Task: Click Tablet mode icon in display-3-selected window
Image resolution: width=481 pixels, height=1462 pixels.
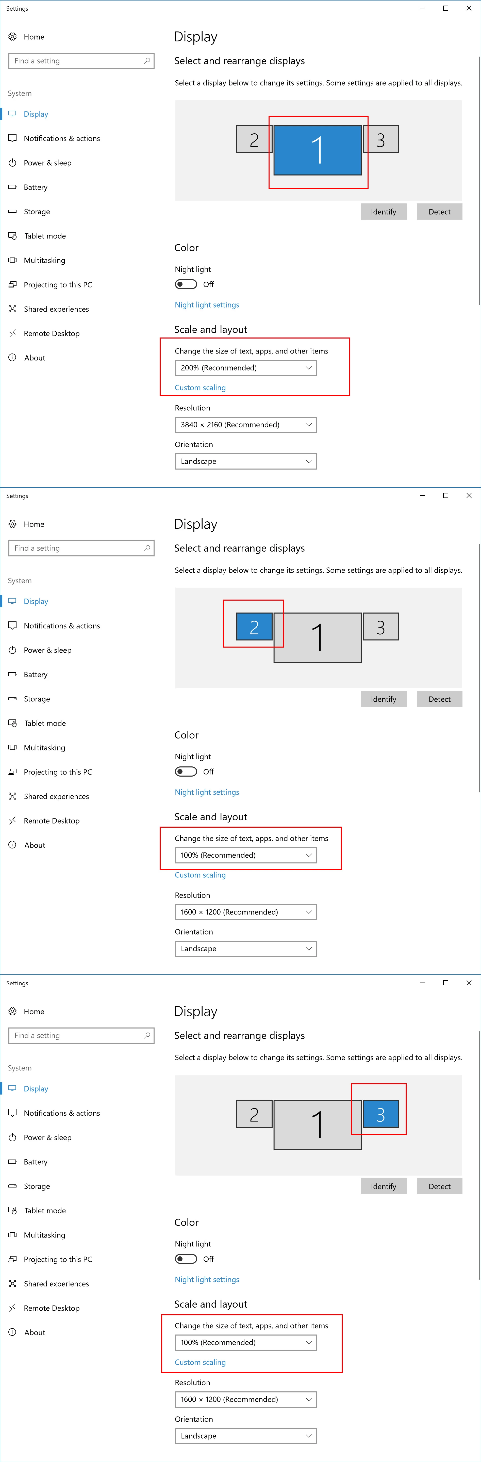Action: point(12,1211)
